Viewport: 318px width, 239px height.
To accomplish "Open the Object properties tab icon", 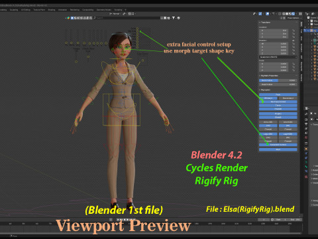I will (x=306, y=149).
